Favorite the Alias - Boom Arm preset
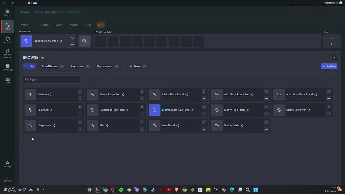Image resolution: width=345 pixels, height=194 pixels. pyautogui.click(x=142, y=92)
